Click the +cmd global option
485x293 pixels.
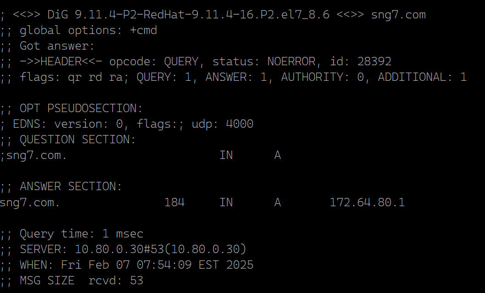coord(143,30)
